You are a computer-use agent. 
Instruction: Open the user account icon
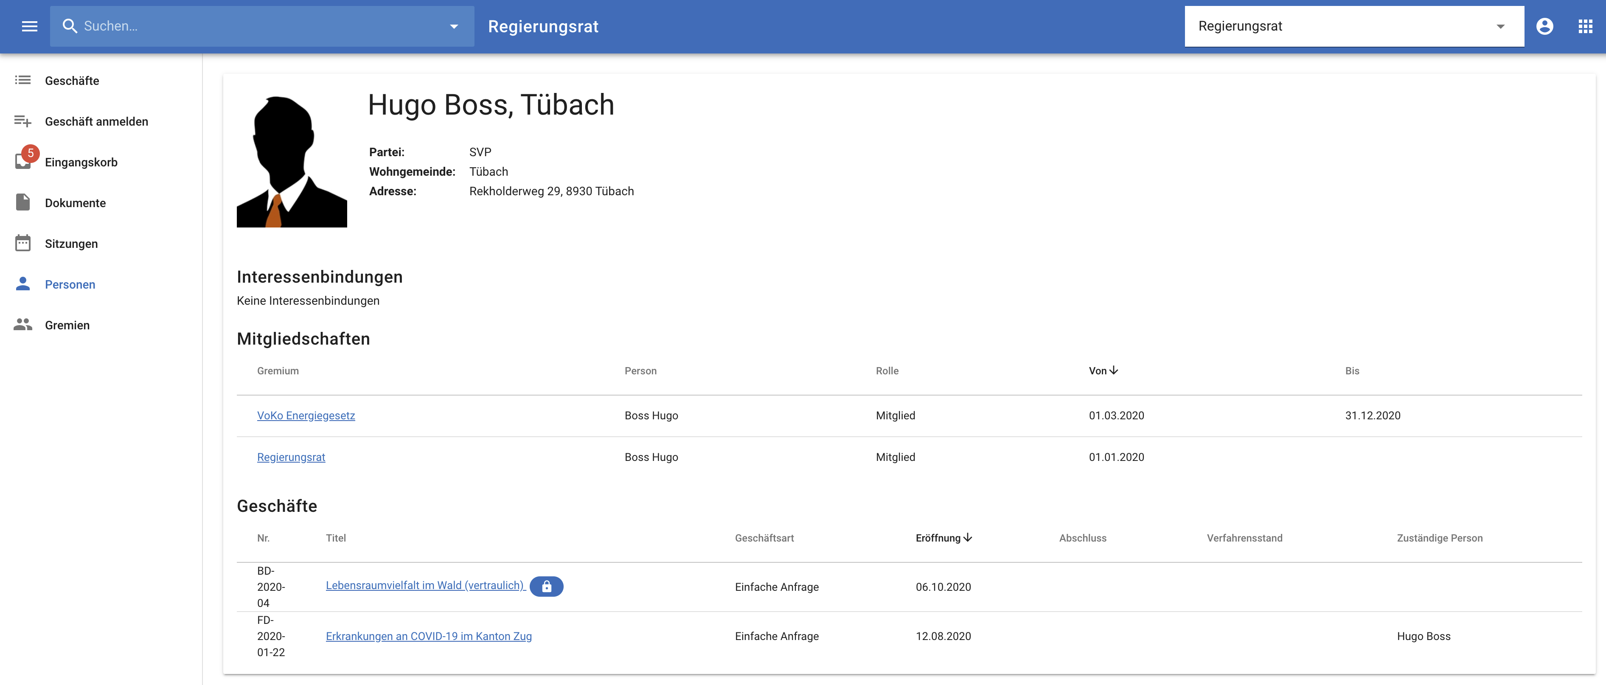[x=1544, y=26]
